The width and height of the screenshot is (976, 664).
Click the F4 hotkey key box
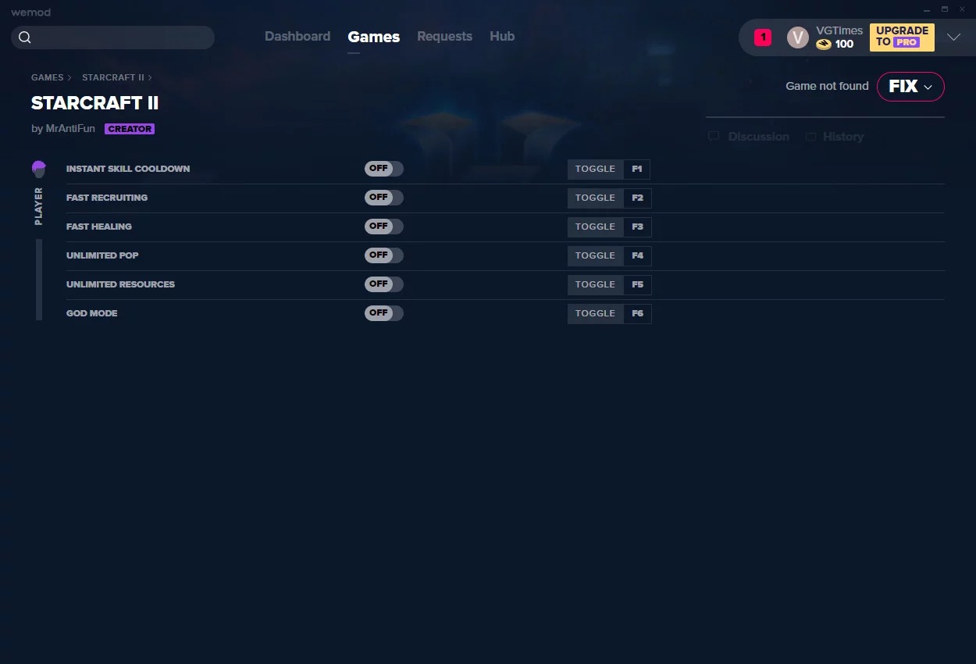637,256
